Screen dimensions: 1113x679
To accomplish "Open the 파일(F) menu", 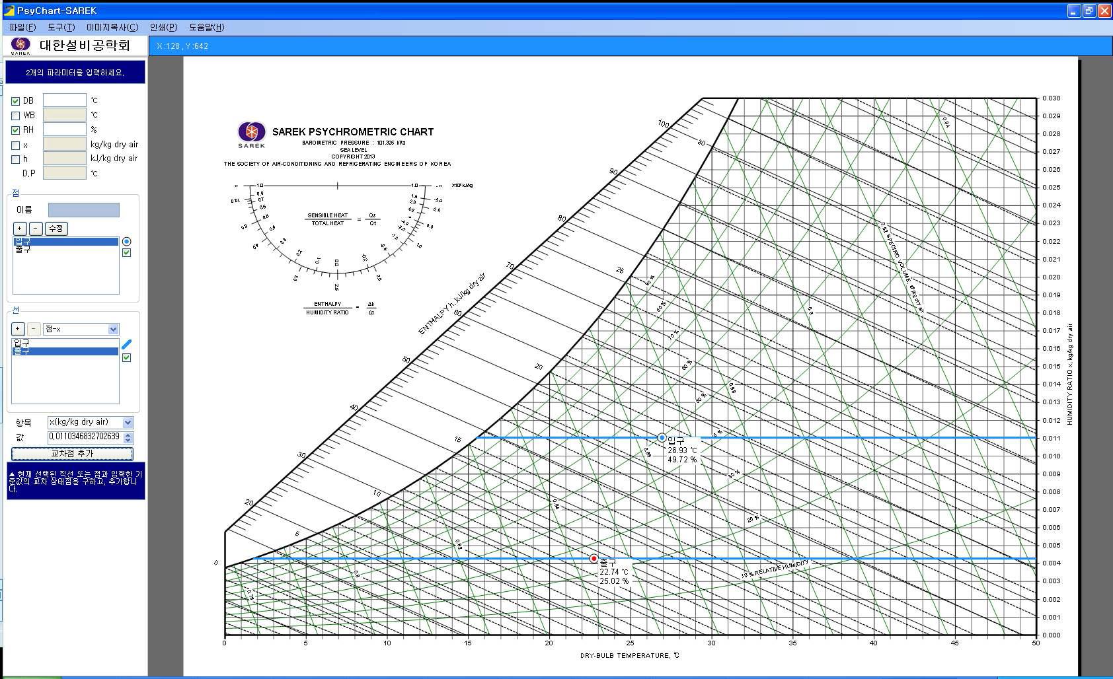I will 22,27.
